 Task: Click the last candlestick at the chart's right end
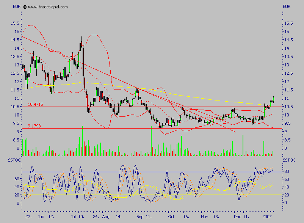point(273,99)
